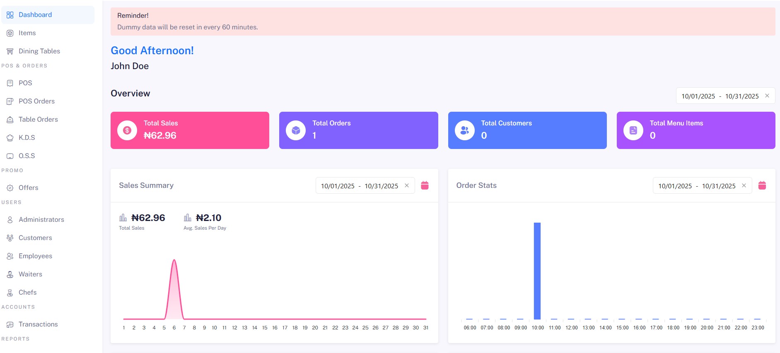Screen dimensions: 780x353
Task: Click the blue 10:00 bar in Order Stats
Action: [537, 271]
